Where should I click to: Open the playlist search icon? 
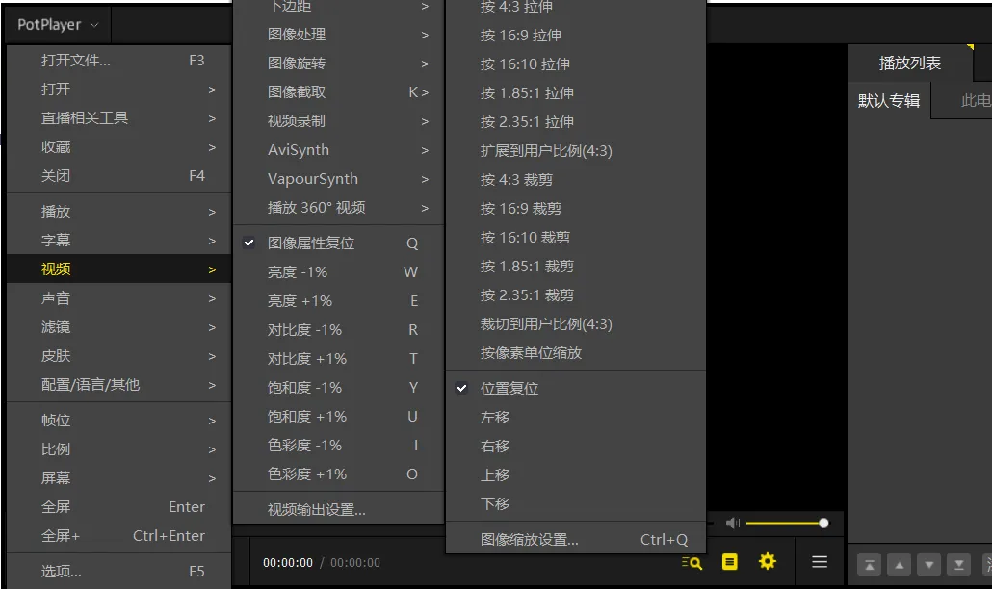coord(692,562)
